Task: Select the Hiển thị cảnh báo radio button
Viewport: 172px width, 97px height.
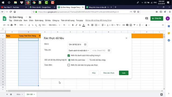Action: pos(69,60)
